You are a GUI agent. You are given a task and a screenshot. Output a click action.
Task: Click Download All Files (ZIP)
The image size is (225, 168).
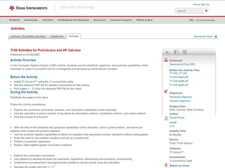182,64
